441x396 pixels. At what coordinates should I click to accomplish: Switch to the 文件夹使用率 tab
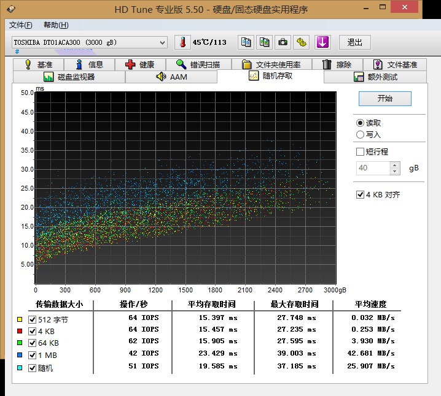coord(271,64)
